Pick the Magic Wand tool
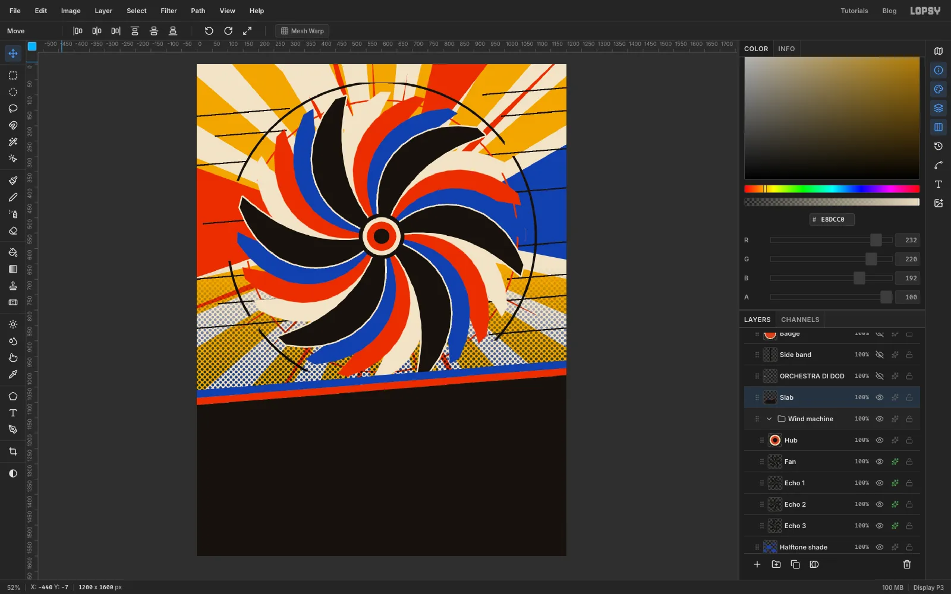 13,142
